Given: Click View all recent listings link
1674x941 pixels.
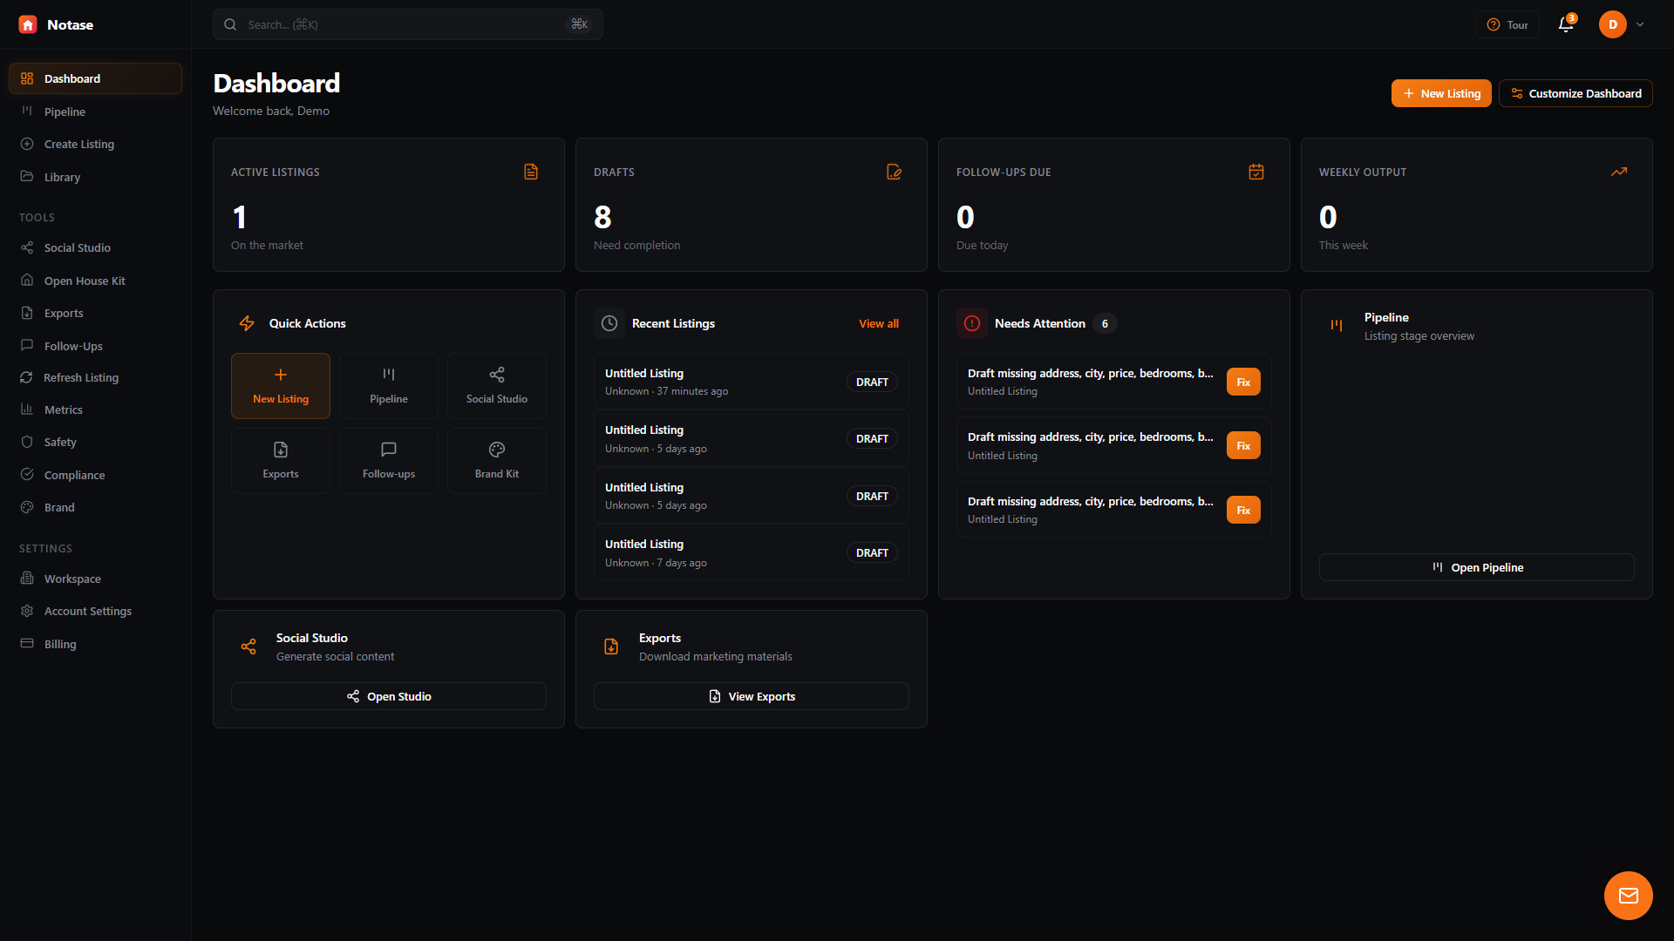Looking at the screenshot, I should [x=878, y=323].
